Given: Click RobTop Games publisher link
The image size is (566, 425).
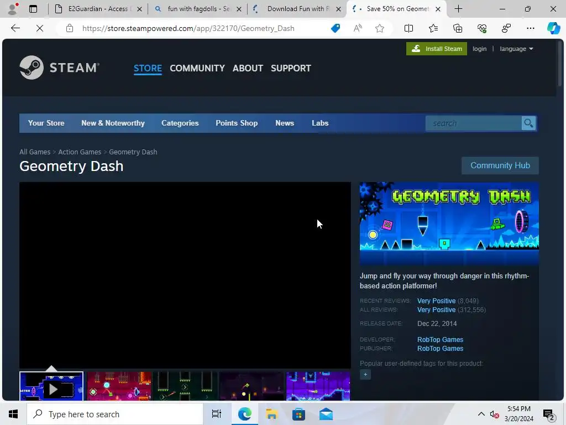Looking at the screenshot, I should point(440,349).
